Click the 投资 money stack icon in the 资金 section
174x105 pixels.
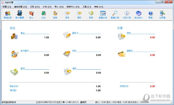click(14, 72)
